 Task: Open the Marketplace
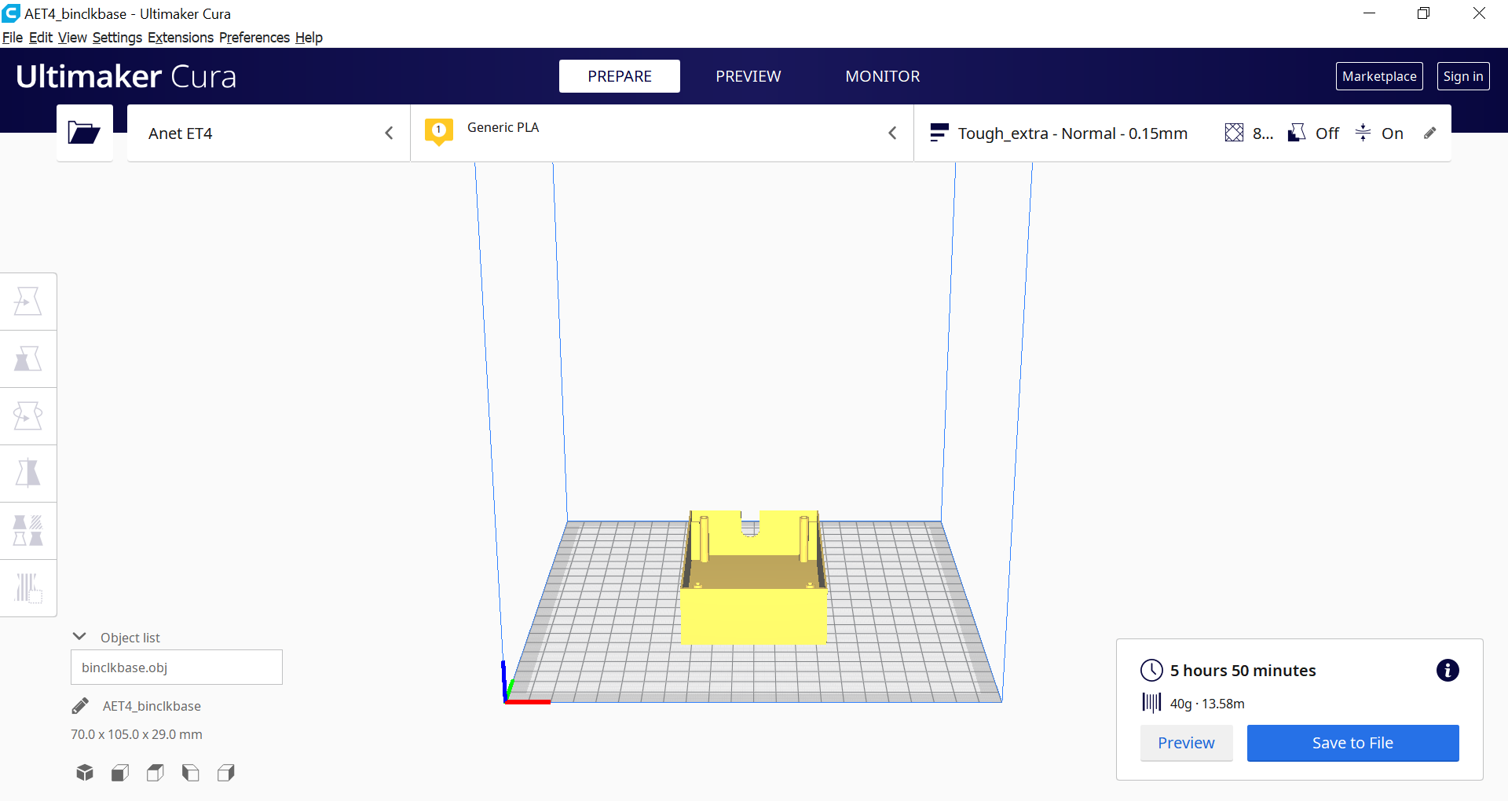[1379, 76]
